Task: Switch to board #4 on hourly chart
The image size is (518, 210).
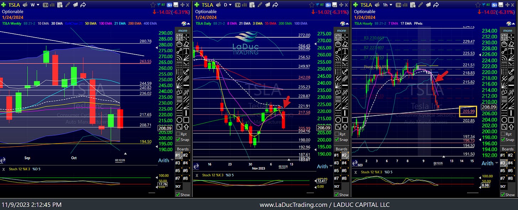Action: (x=511, y=162)
